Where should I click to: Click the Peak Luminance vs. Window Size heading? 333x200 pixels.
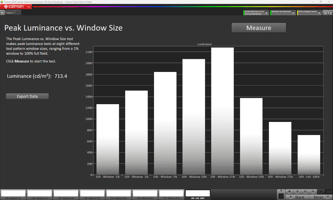coord(63,28)
